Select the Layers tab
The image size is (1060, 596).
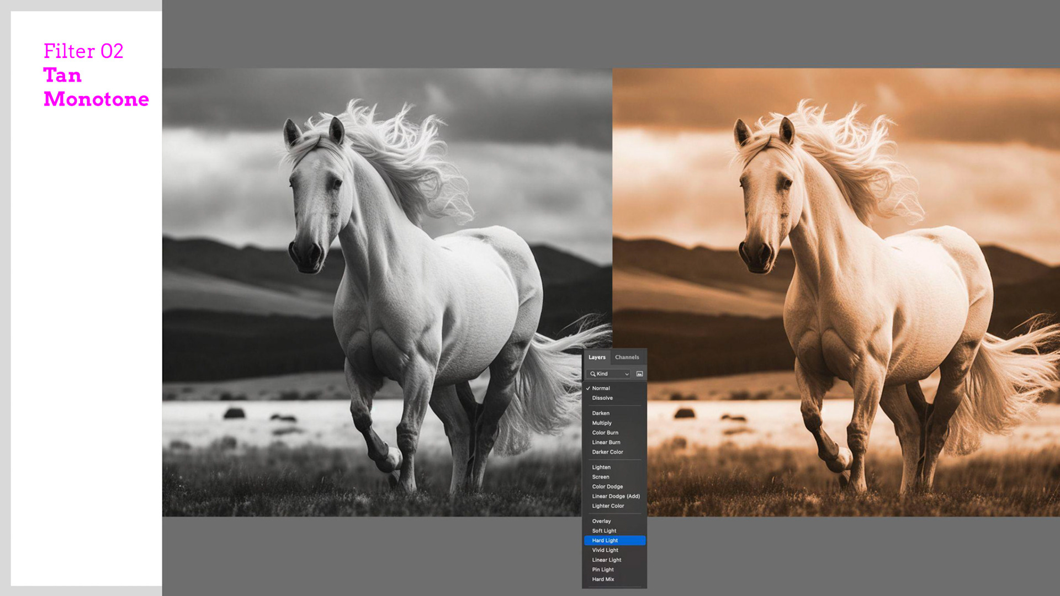click(x=596, y=357)
